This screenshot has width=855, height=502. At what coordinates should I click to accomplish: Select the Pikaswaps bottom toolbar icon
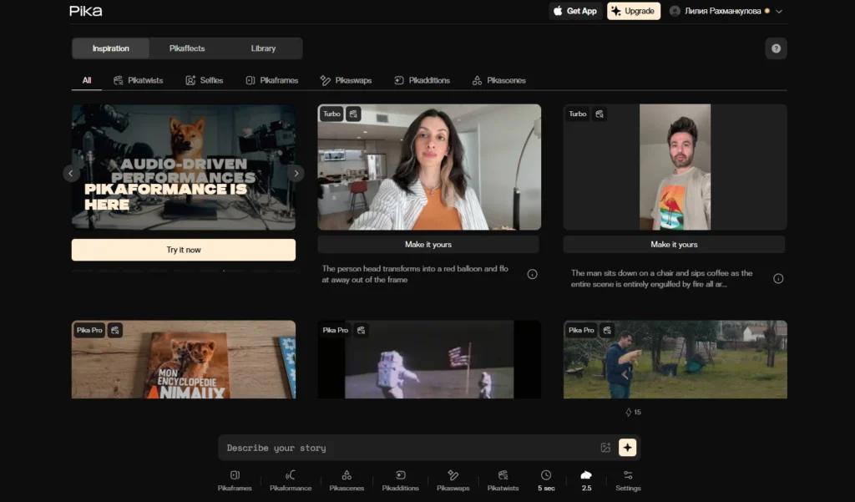pos(453,480)
